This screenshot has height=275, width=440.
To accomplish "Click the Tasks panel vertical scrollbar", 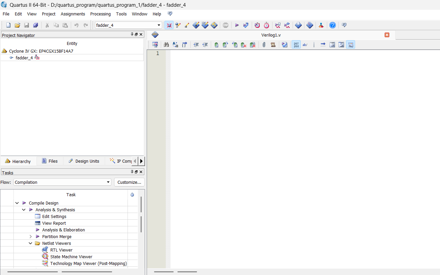I will tap(141, 215).
